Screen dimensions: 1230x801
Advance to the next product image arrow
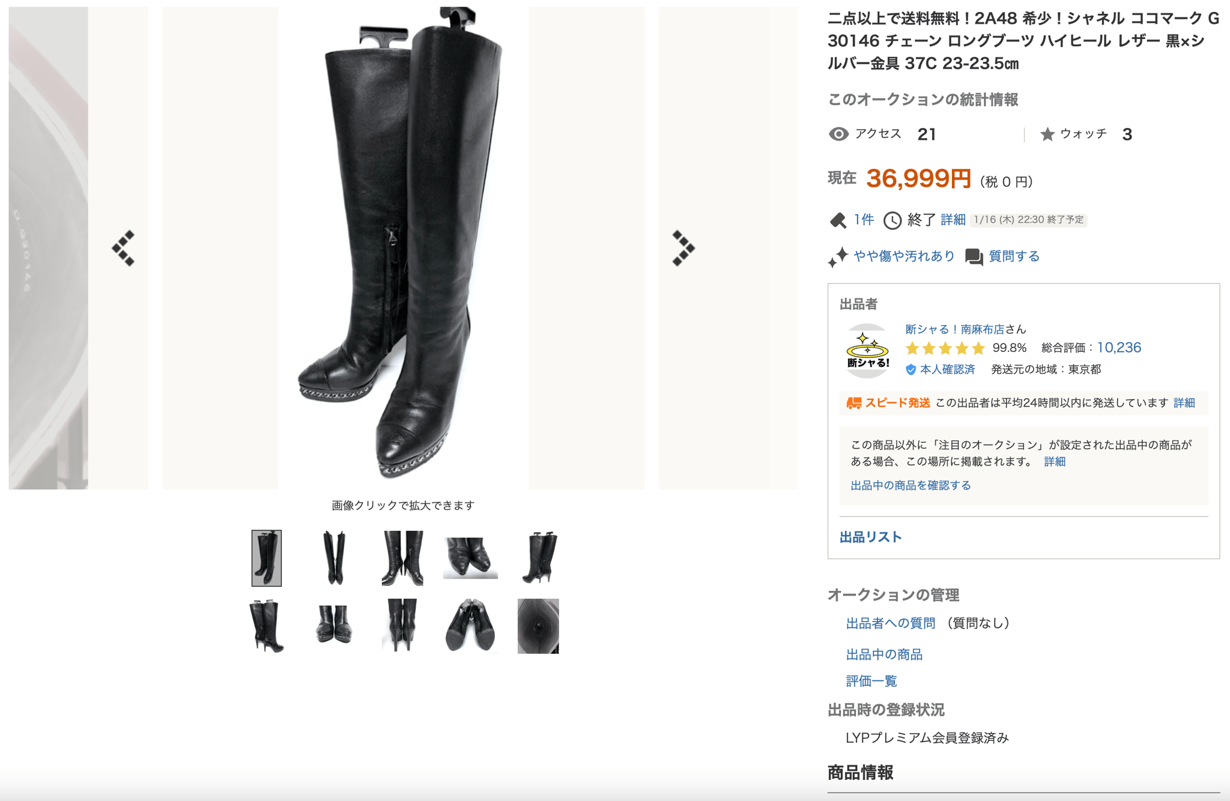pyautogui.click(x=683, y=248)
